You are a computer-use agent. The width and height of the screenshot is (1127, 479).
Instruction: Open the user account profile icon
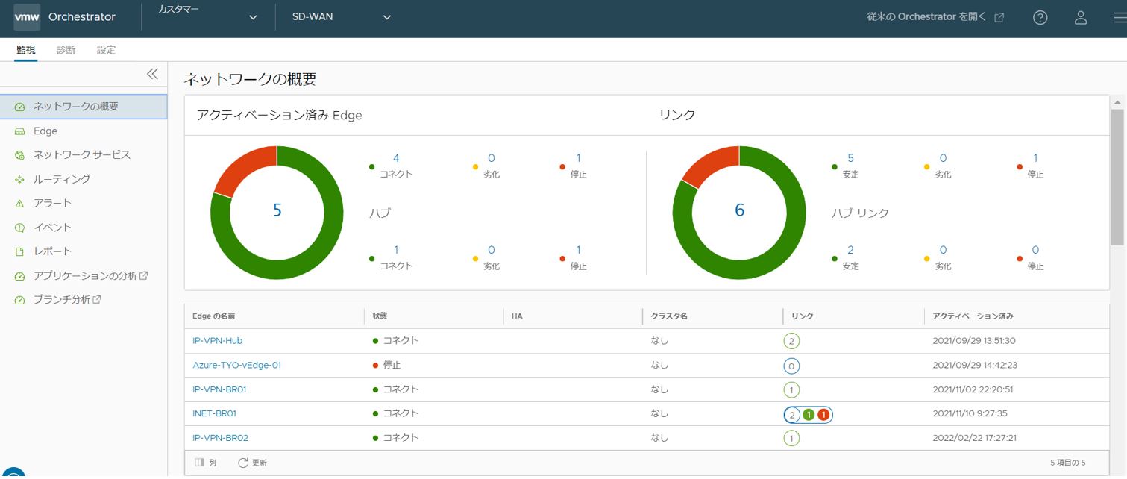pos(1081,18)
